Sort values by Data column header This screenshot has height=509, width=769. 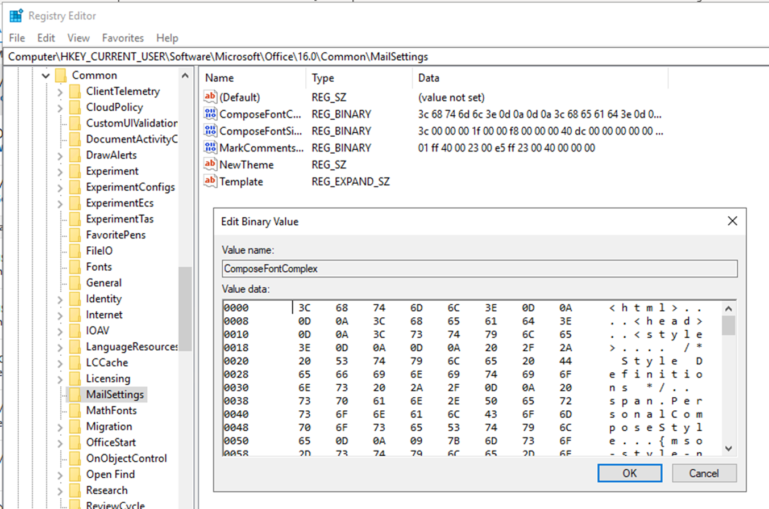[x=540, y=78]
